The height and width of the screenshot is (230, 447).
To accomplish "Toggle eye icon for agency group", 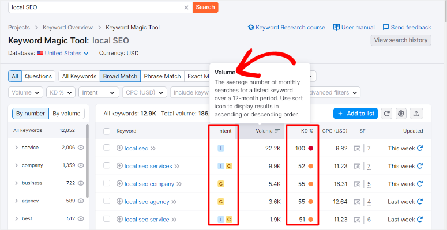I will 81,201.
